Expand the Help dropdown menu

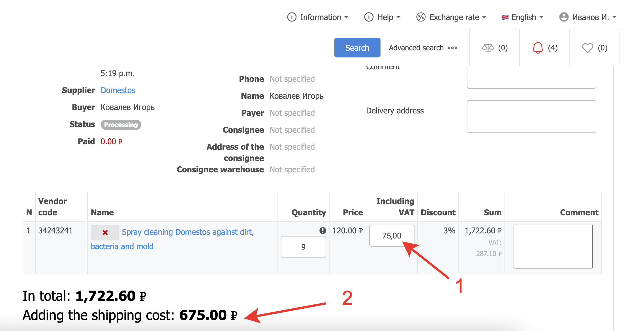(x=382, y=17)
